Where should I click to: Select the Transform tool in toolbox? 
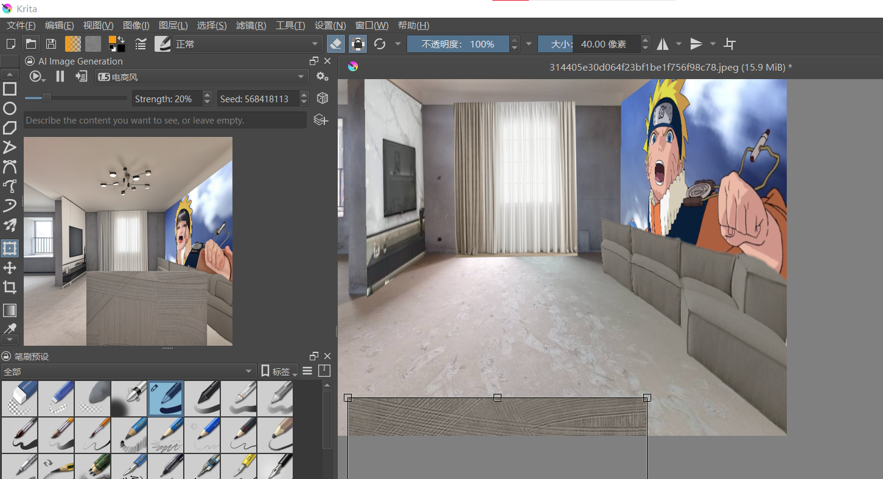click(x=10, y=248)
